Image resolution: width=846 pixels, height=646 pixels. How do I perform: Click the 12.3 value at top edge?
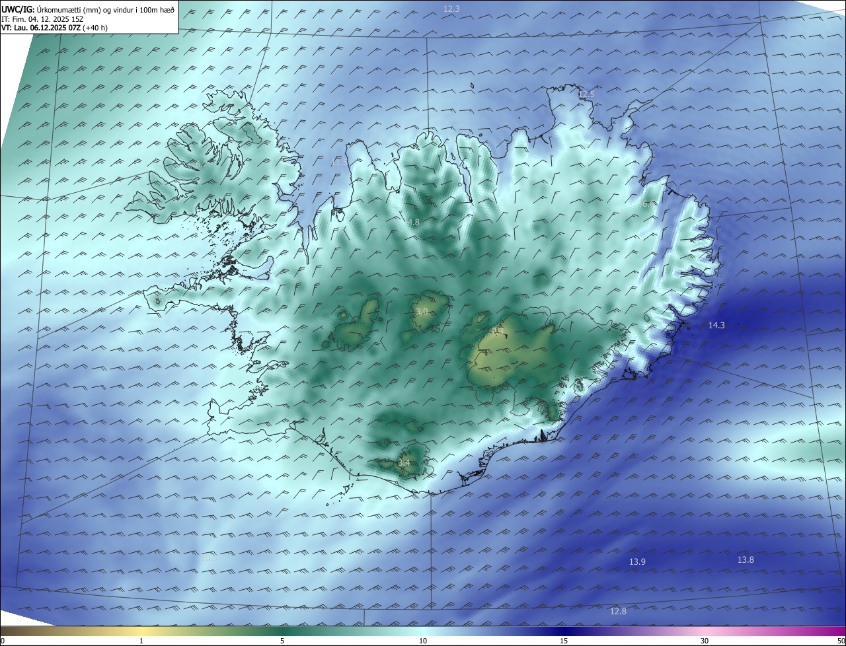pyautogui.click(x=451, y=9)
